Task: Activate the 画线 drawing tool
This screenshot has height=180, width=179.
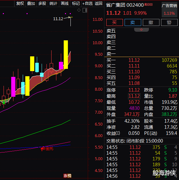Action: (65, 4)
